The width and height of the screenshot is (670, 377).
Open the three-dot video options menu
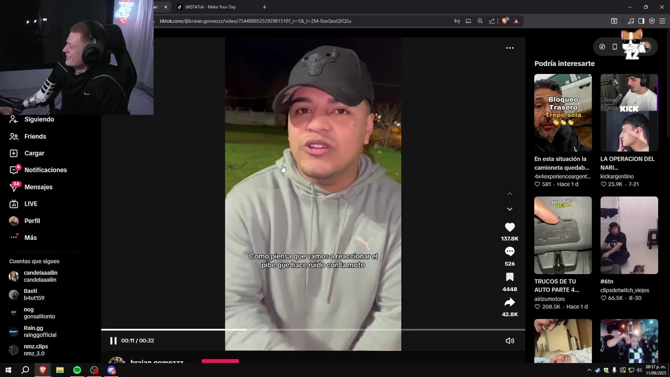pos(510,48)
